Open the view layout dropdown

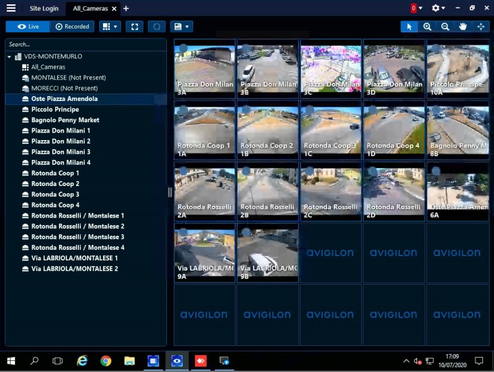point(110,27)
